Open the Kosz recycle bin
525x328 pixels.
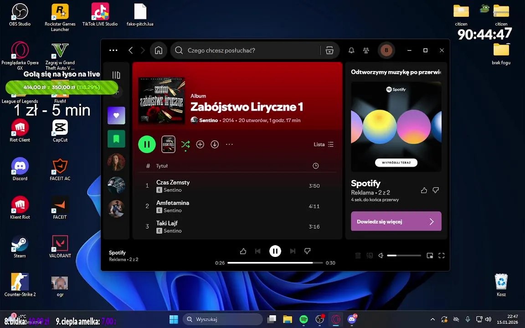pos(501,285)
